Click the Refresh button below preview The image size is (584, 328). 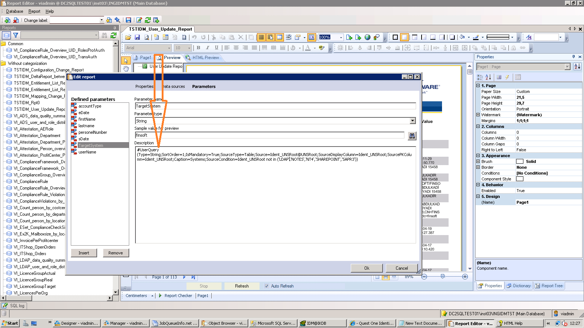point(242,286)
